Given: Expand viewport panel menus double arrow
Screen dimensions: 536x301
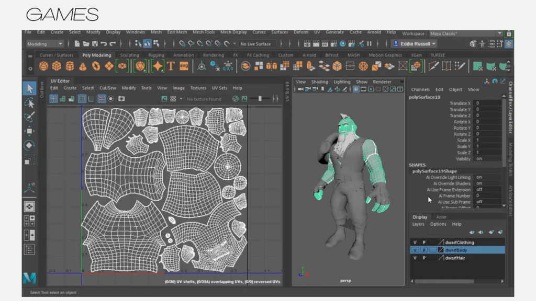Looking at the screenshot, I should 401,82.
